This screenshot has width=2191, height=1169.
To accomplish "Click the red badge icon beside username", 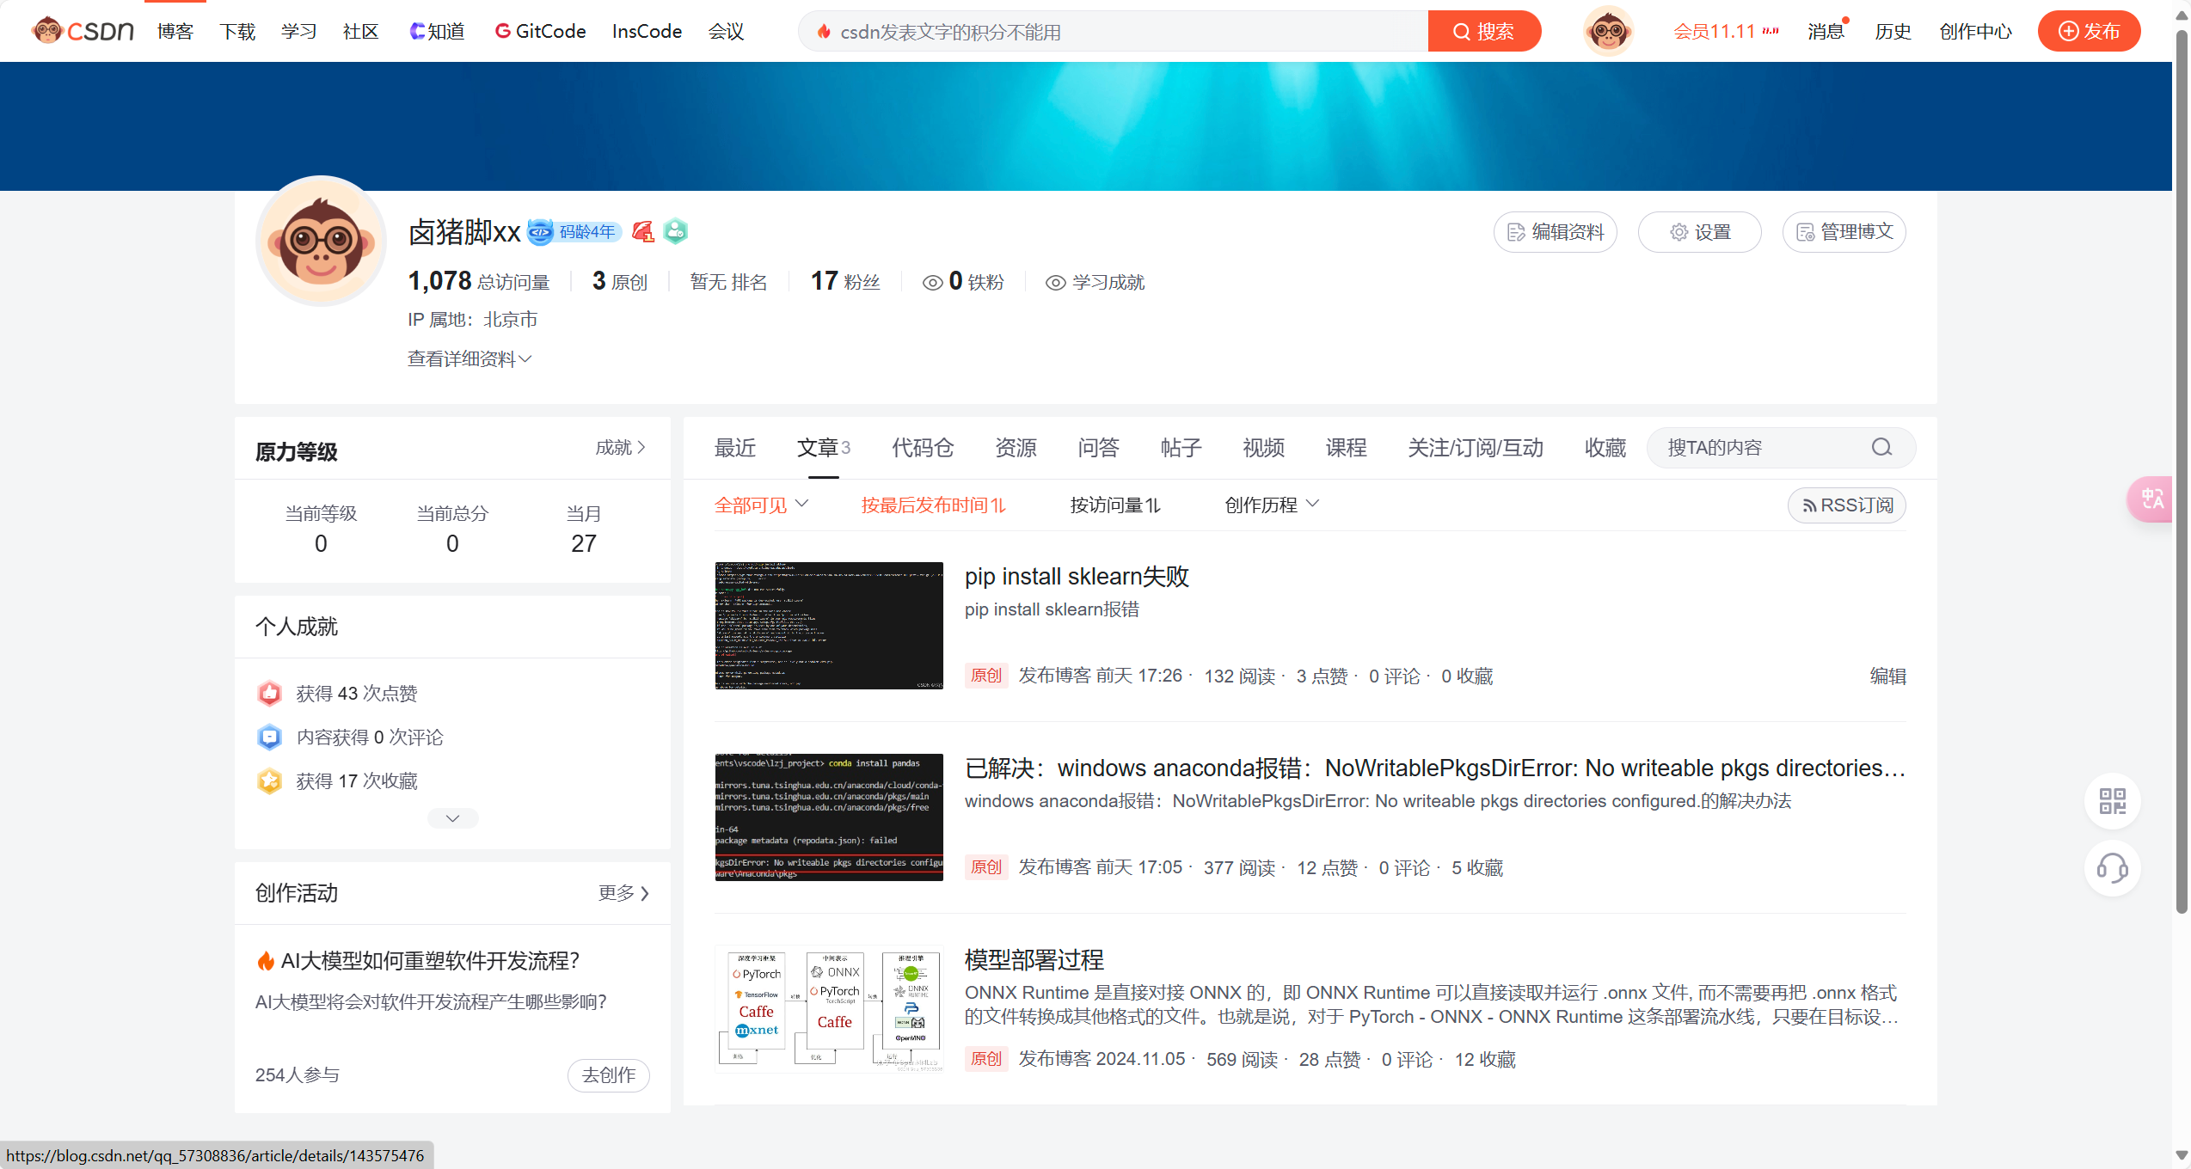I will click(x=642, y=231).
